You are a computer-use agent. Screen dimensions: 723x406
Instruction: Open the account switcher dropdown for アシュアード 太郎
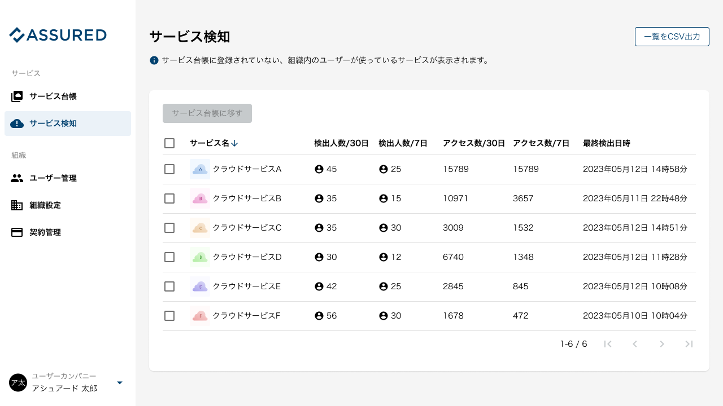[120, 382]
